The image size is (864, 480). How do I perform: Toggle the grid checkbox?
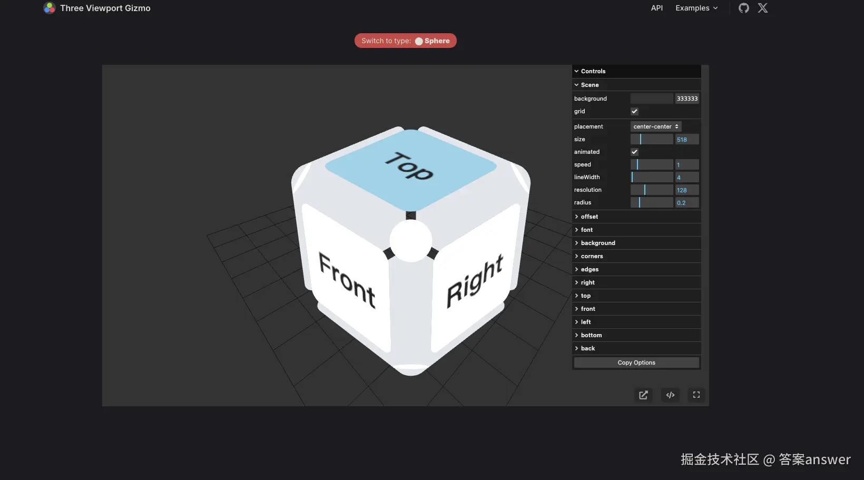click(634, 111)
